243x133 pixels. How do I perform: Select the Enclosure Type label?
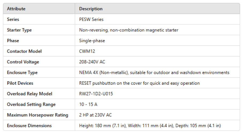[22, 73]
